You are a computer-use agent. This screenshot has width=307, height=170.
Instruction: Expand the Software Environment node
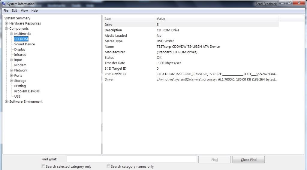click(6, 102)
